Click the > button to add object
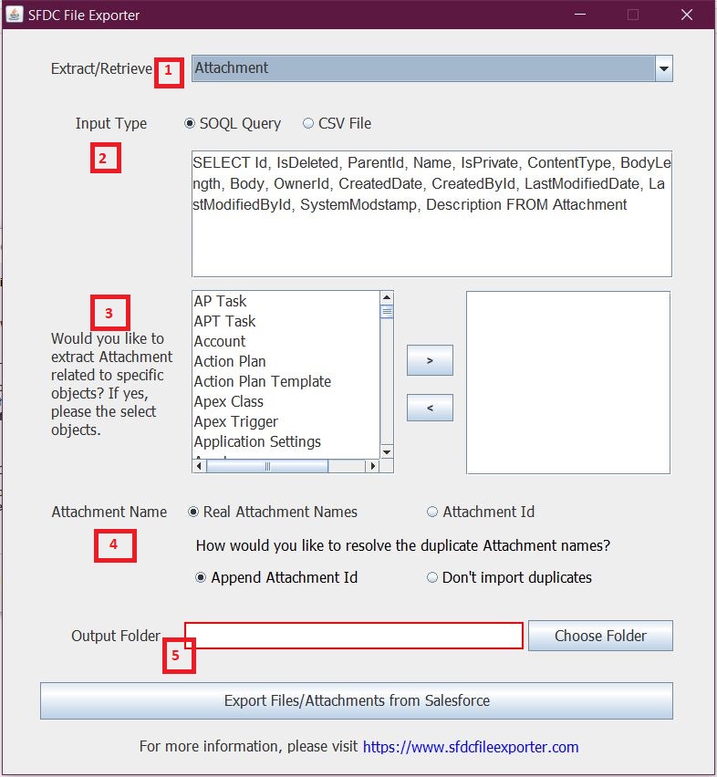Viewport: 717px width, 777px height. point(430,360)
